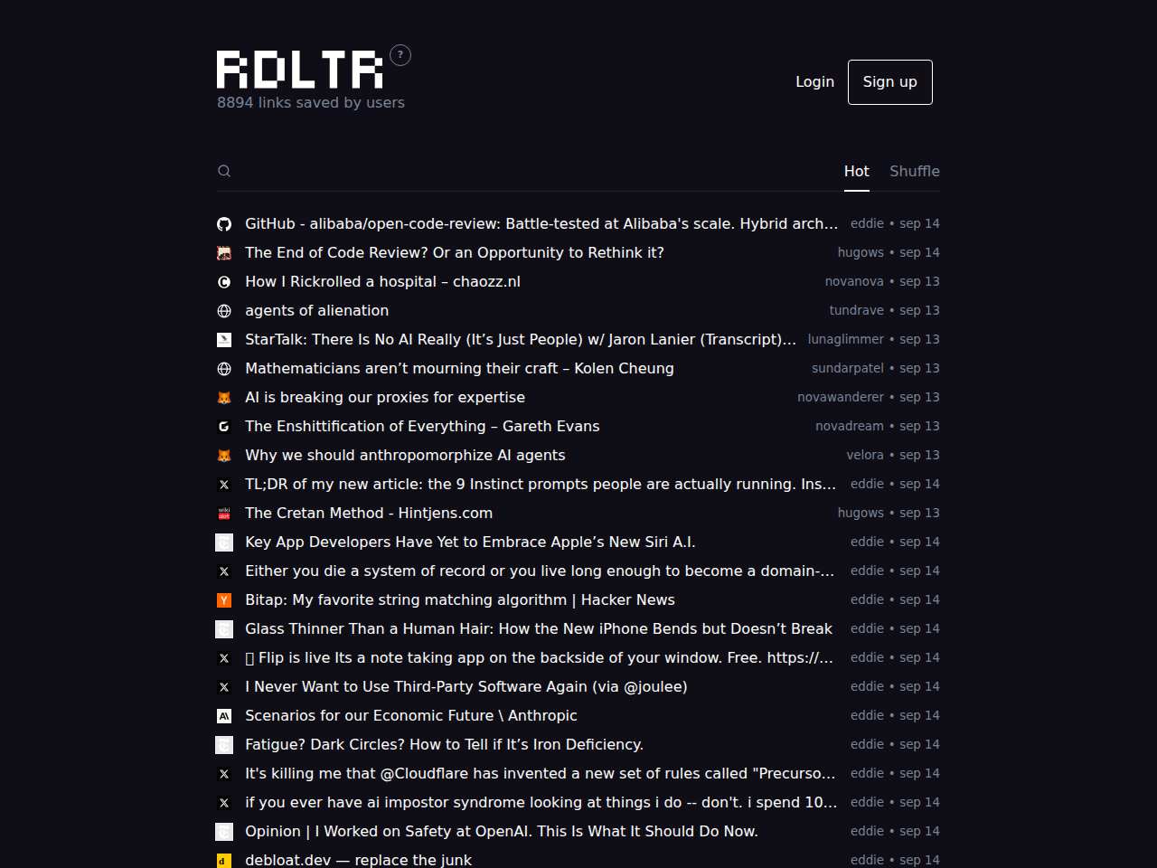The width and height of the screenshot is (1157, 868).
Task: Click the fox icon beside AI is breaking
Action: (224, 397)
